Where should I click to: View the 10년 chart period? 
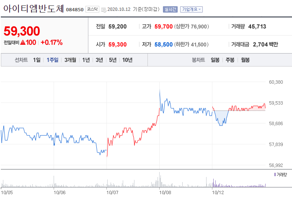127,60
